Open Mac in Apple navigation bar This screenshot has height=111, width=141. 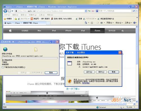coord(39,31)
